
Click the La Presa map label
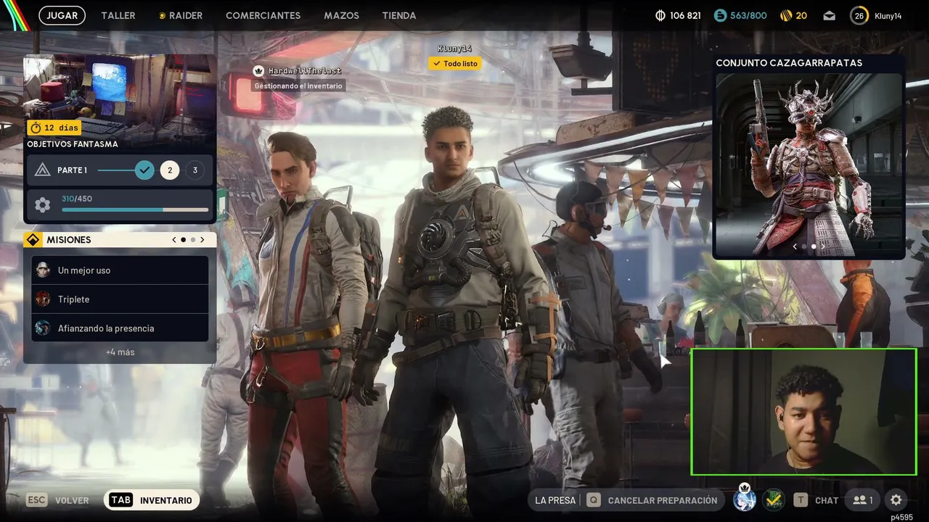click(x=555, y=500)
